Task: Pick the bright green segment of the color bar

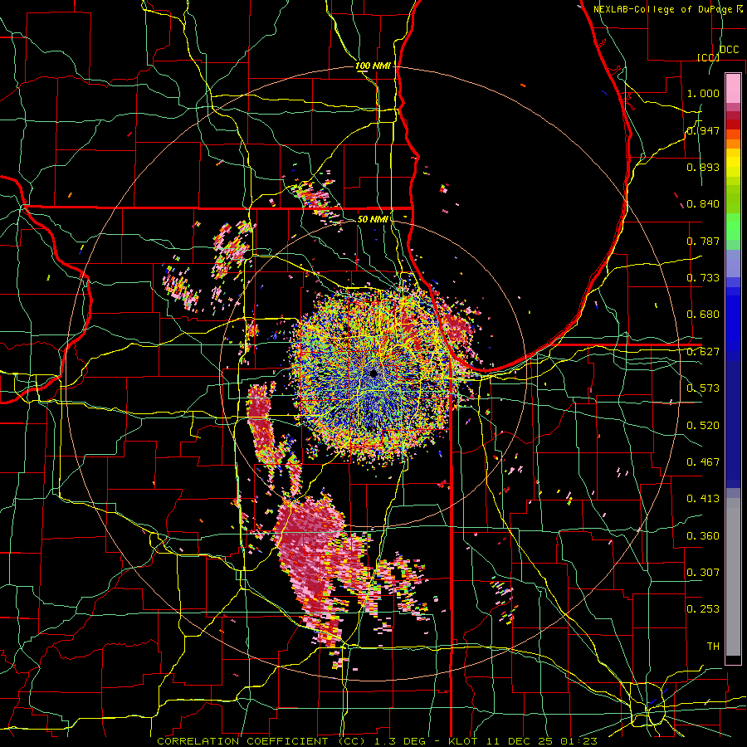Action: pos(733,227)
